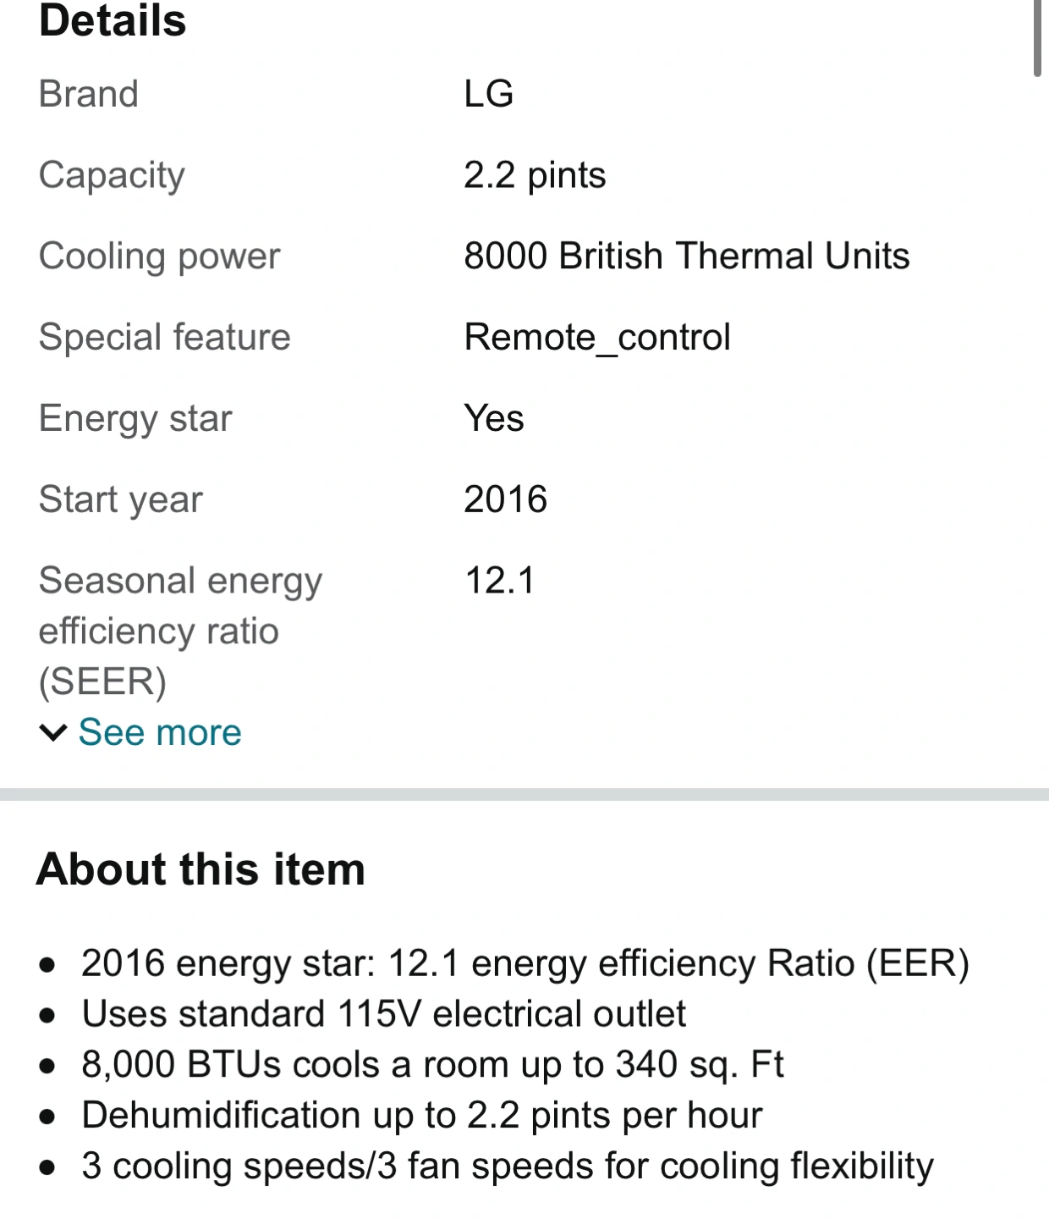Select the Seasonal energy efficiency ratio label
1049x1219 pixels.
pyautogui.click(x=180, y=632)
